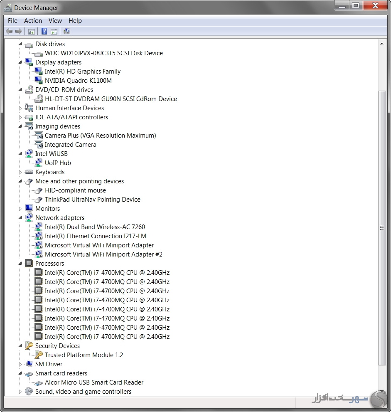Click the SM Driver category icon

coord(29,364)
